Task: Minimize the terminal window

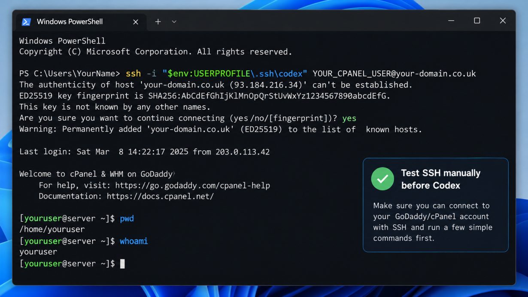Action: (451, 21)
